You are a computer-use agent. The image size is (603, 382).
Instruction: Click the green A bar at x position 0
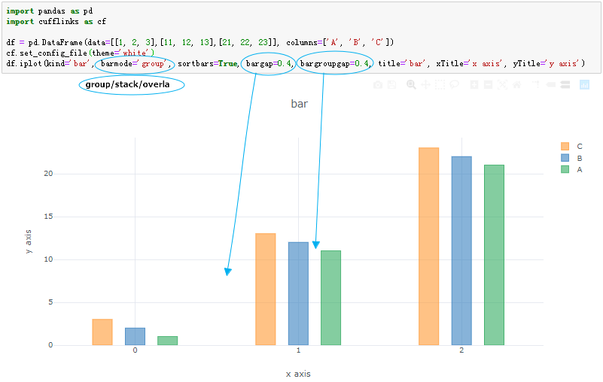click(168, 341)
